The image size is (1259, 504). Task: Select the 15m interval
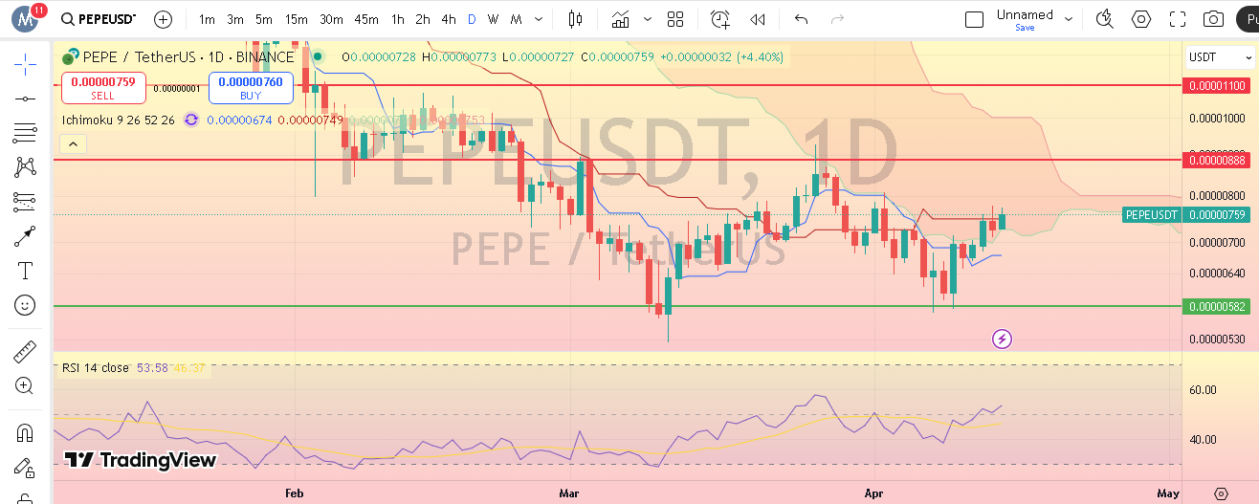(x=297, y=19)
